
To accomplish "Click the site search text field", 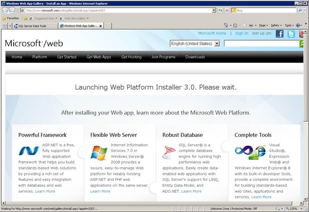I will (262, 43).
